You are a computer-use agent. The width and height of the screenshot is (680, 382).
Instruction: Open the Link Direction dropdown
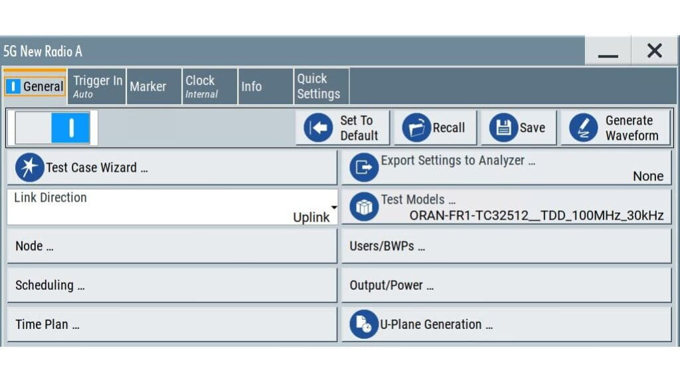pos(331,207)
